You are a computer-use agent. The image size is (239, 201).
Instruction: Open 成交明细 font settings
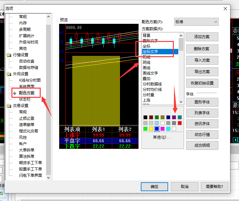click(x=202, y=145)
